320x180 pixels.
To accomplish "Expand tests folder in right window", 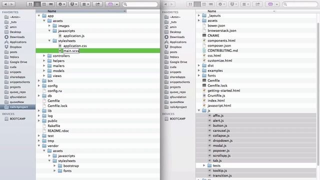I will click(204, 165).
